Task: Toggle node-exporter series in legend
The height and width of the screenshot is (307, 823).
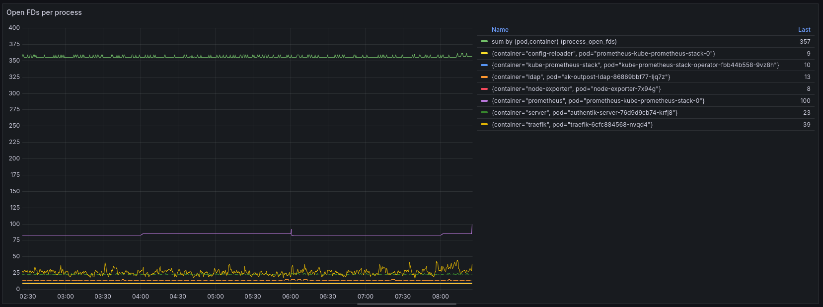Action: (x=576, y=89)
